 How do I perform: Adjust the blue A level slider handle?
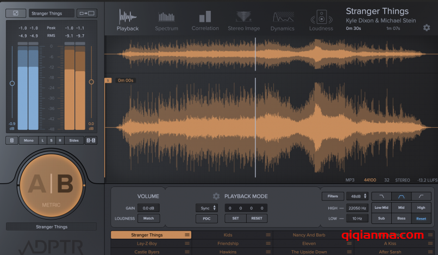pyautogui.click(x=12, y=83)
